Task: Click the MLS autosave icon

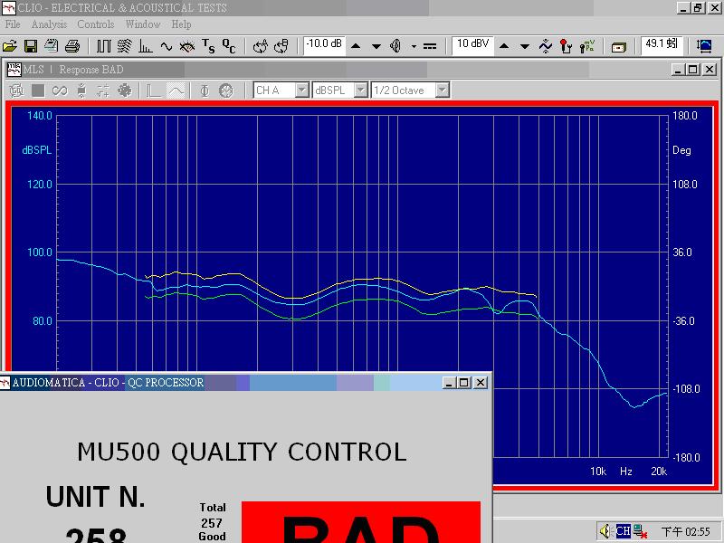Action: pos(81,90)
